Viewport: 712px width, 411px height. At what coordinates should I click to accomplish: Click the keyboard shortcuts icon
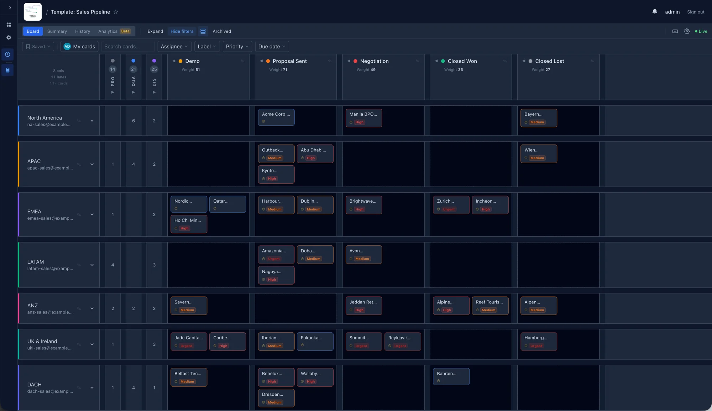[675, 31]
